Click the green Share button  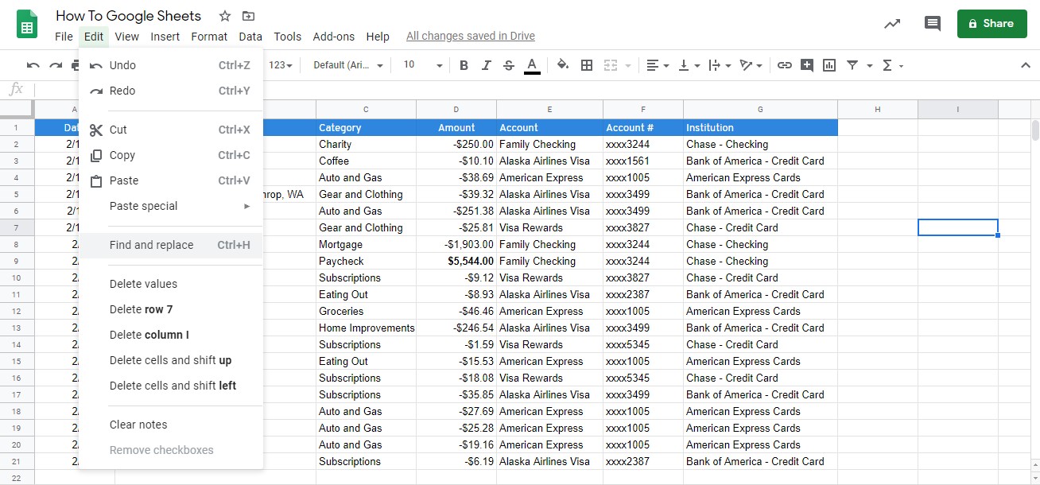(991, 24)
